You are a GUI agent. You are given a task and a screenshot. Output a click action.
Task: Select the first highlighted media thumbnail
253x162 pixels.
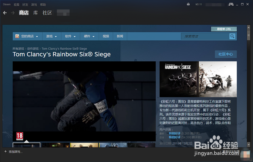click(x=27, y=145)
